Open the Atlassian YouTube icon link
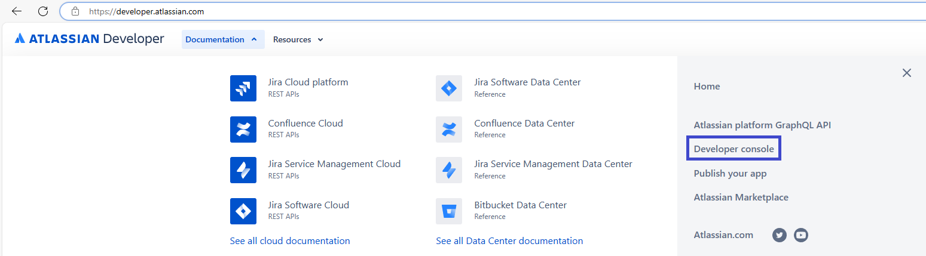 (801, 235)
